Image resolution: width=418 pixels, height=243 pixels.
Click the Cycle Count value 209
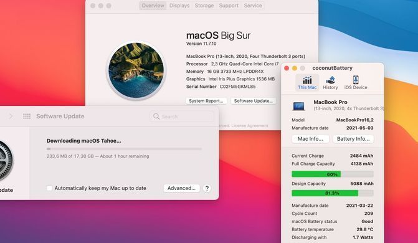tap(369, 213)
